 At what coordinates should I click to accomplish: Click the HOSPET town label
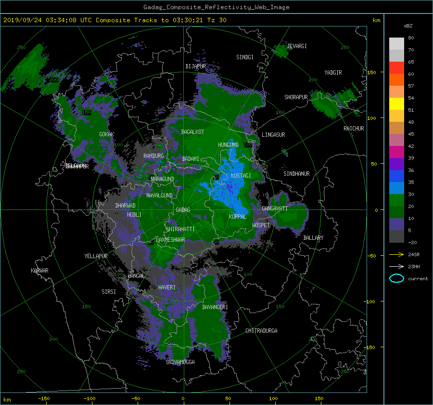tap(261, 225)
